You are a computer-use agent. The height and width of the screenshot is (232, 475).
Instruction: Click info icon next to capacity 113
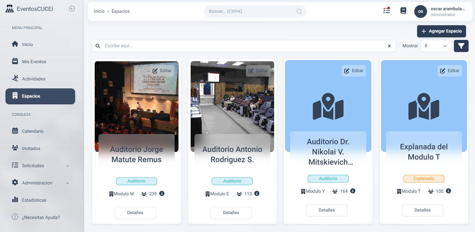click(x=257, y=193)
